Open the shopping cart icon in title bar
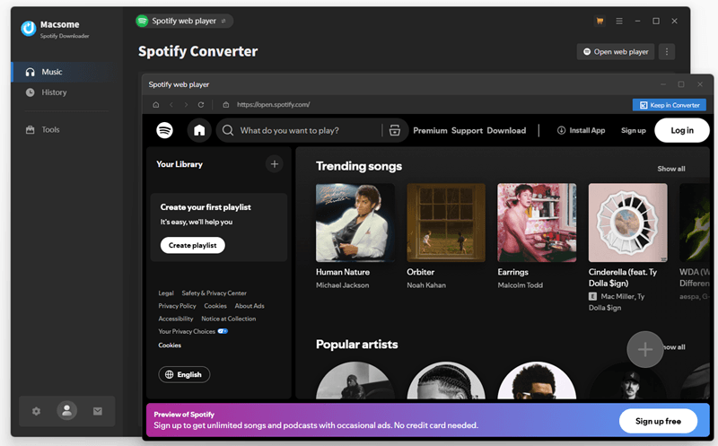Viewport: 718px width, 446px height. point(600,21)
